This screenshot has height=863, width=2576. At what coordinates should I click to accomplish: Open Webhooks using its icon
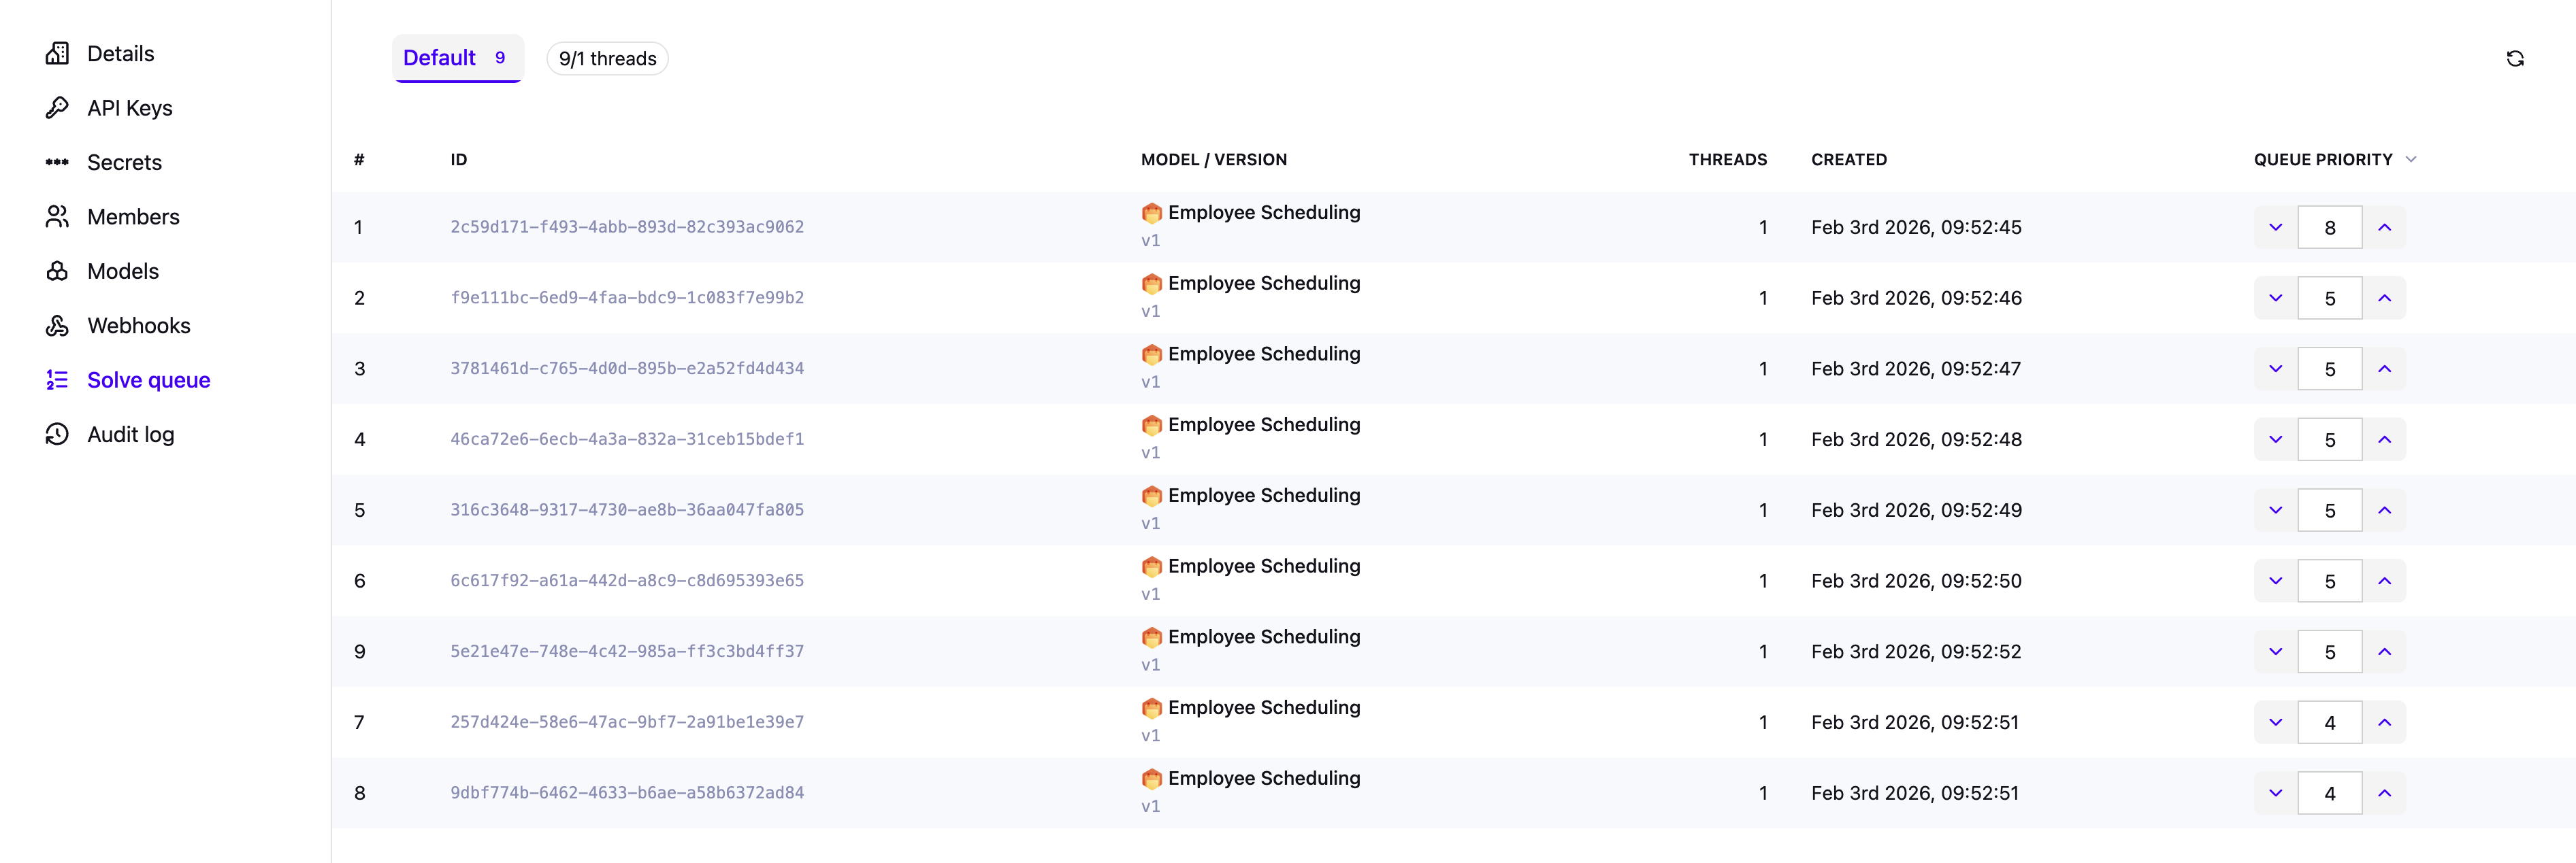tap(57, 324)
